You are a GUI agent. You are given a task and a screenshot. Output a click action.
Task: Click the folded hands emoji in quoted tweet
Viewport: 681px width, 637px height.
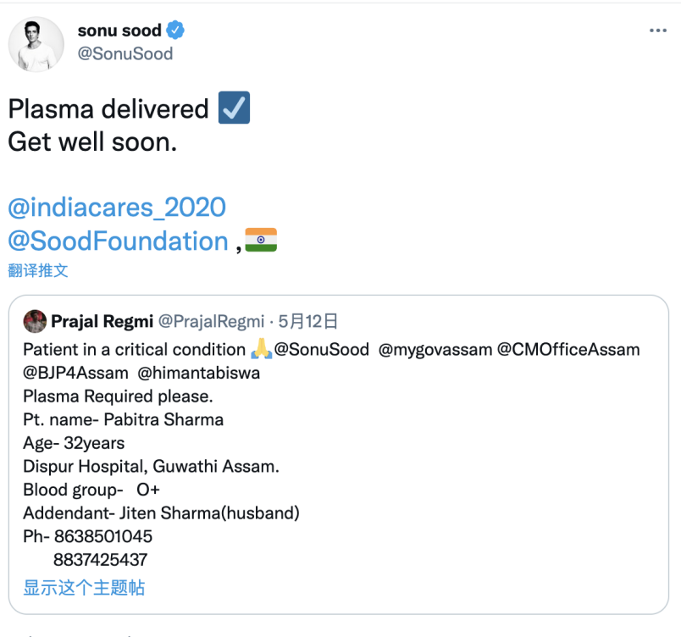[261, 349]
